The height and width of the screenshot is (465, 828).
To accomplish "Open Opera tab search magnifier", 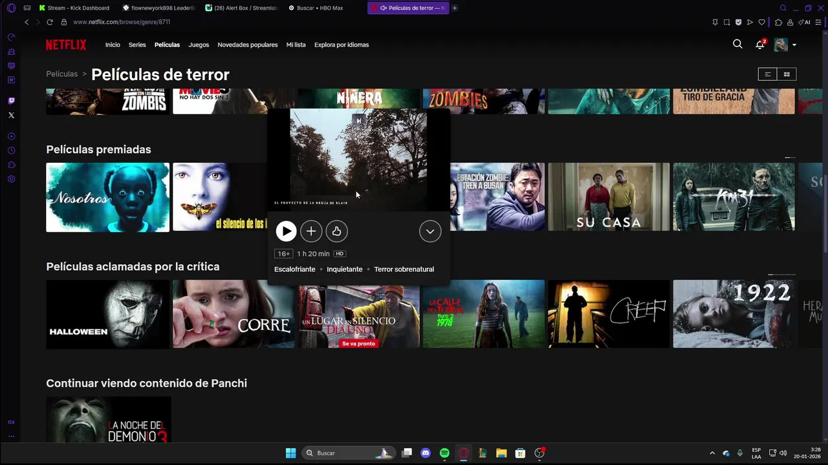I will coord(783,8).
